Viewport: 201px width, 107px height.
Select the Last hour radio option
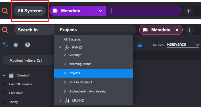[x=4, y=93]
